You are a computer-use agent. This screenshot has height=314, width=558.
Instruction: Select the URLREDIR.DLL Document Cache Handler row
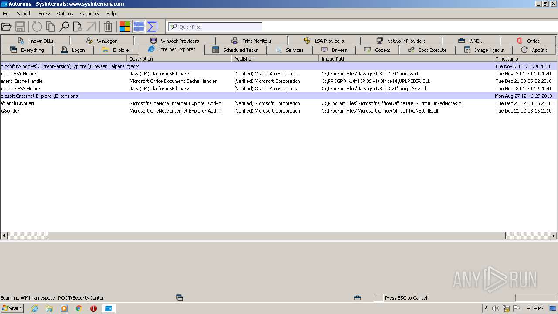coord(279,81)
